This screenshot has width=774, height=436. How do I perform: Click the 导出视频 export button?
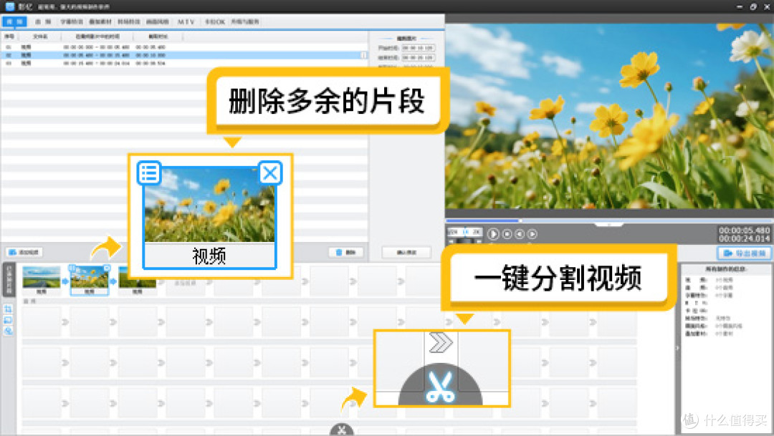[744, 253]
